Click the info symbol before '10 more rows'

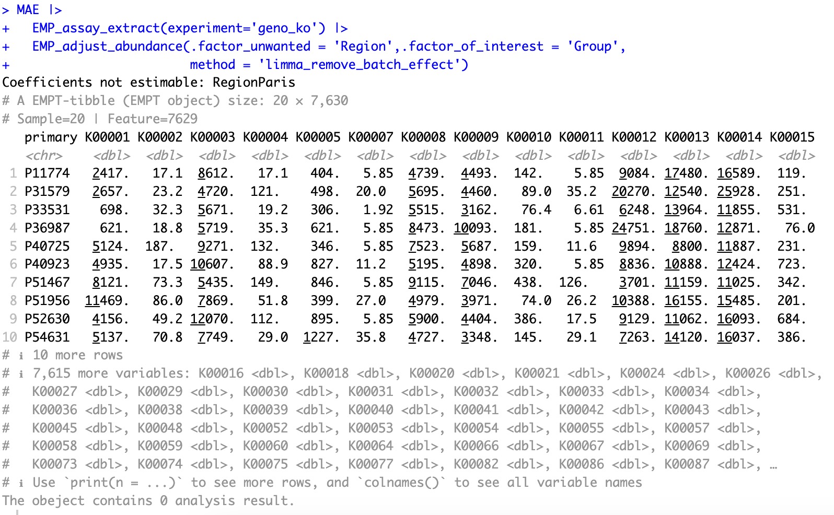click(21, 356)
